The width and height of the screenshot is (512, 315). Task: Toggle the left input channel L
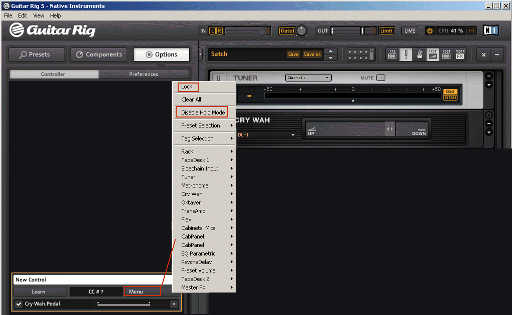[x=213, y=30]
